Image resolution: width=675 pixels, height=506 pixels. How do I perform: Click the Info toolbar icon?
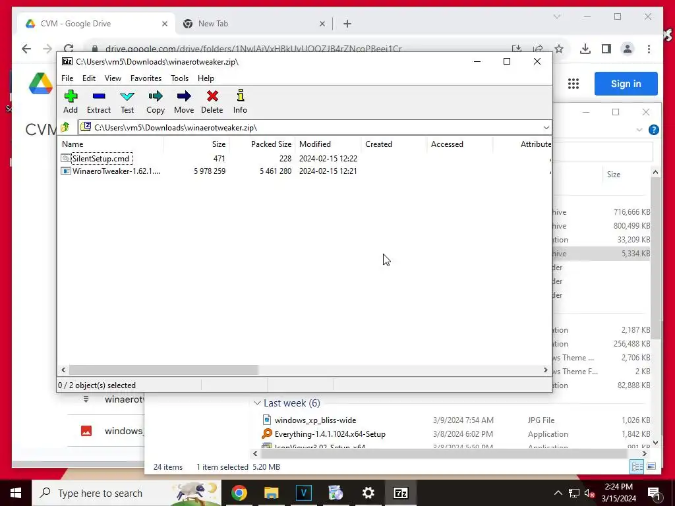tap(240, 102)
